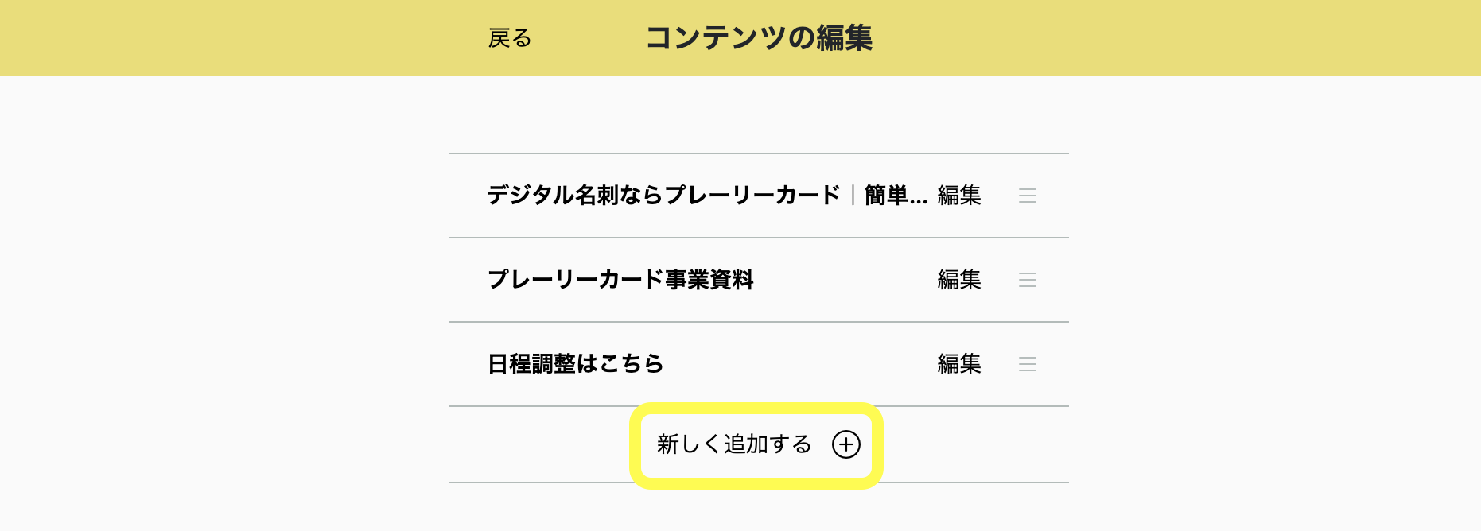Click the truncated ellipsis in the first title
1481x531 pixels.
[919, 200]
